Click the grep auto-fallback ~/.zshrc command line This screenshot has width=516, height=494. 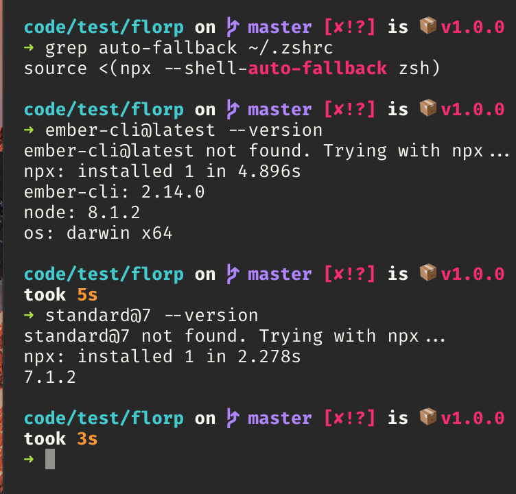189,49
